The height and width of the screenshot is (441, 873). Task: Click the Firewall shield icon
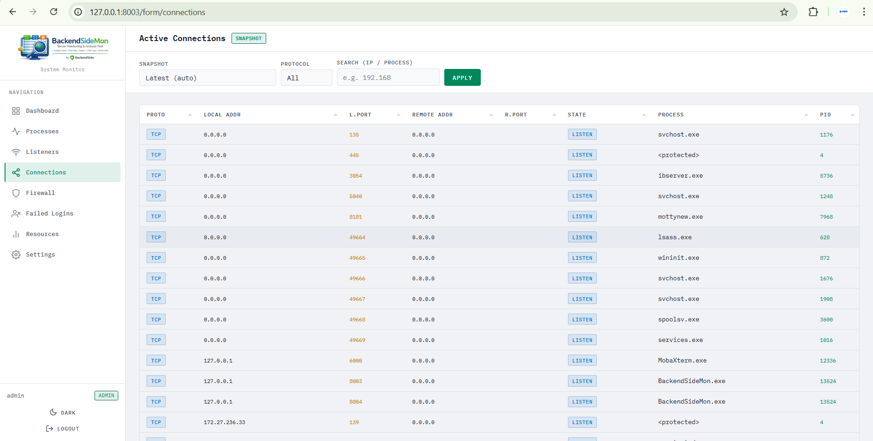pos(16,193)
